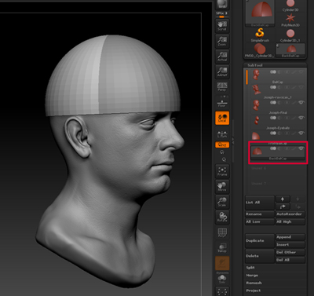Toggle PolyF polyframe display
314x296 pixels.
pos(222,232)
